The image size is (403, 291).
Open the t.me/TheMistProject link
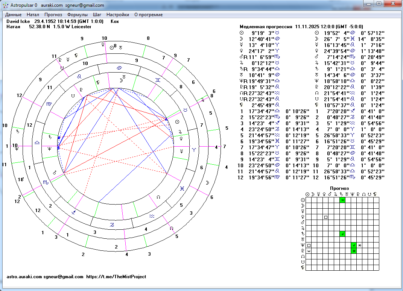pyautogui.click(x=116, y=277)
